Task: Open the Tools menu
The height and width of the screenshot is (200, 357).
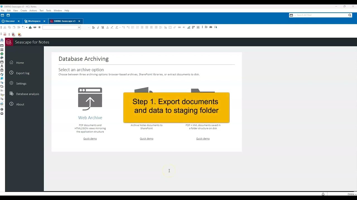Action: [49, 11]
